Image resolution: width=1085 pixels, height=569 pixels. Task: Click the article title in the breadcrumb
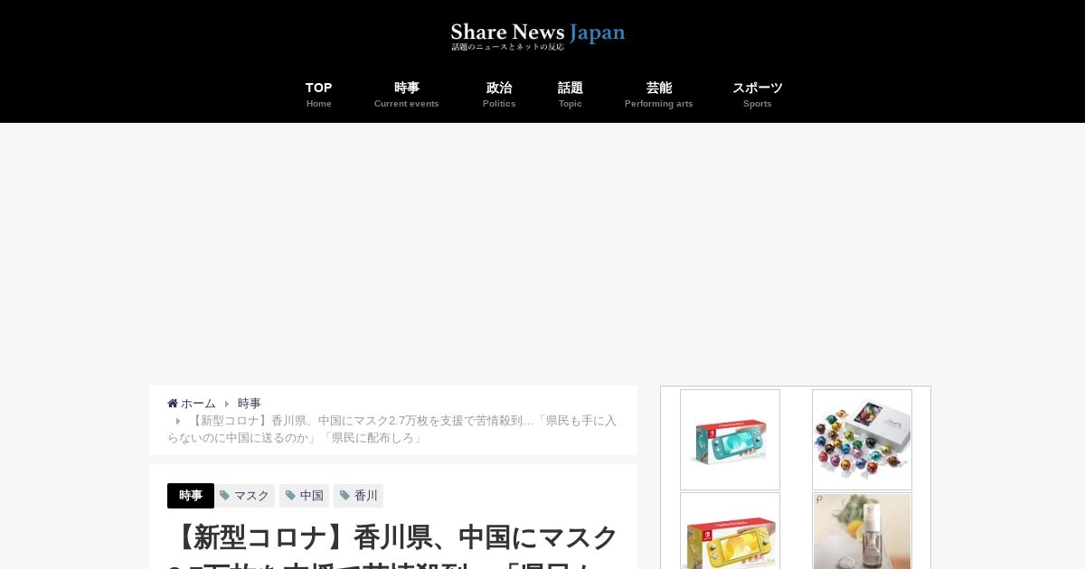[392, 429]
